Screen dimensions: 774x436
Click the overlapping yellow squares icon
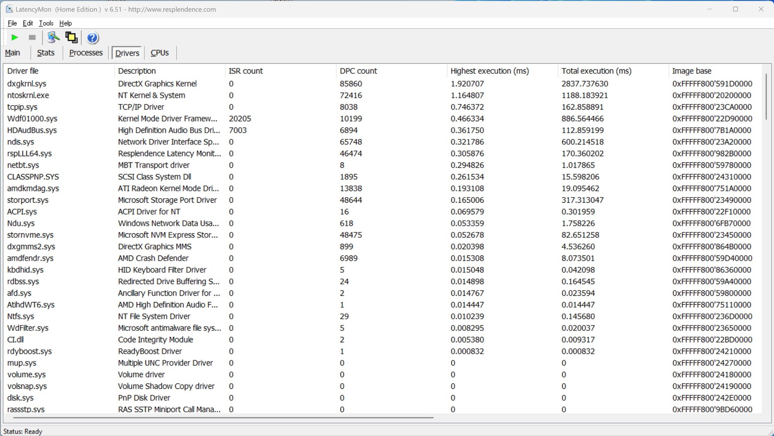71,37
